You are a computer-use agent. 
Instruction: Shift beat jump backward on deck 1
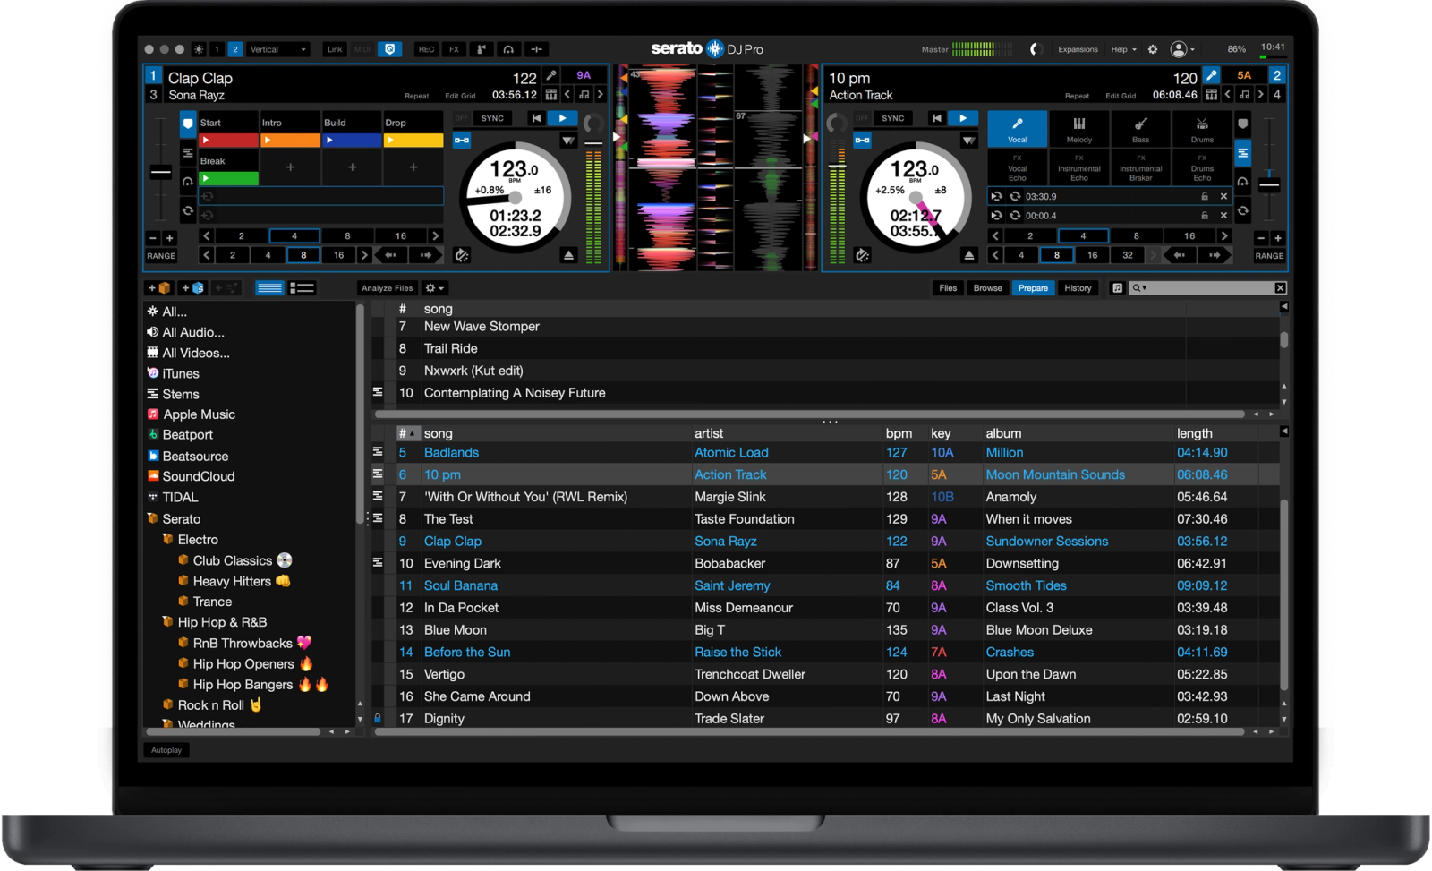[390, 255]
